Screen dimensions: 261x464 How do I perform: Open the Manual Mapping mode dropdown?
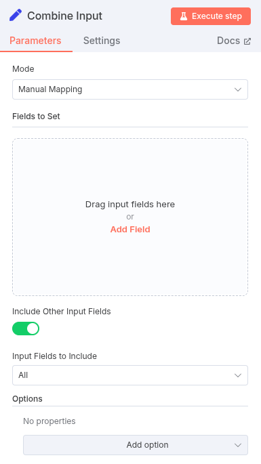[130, 89]
